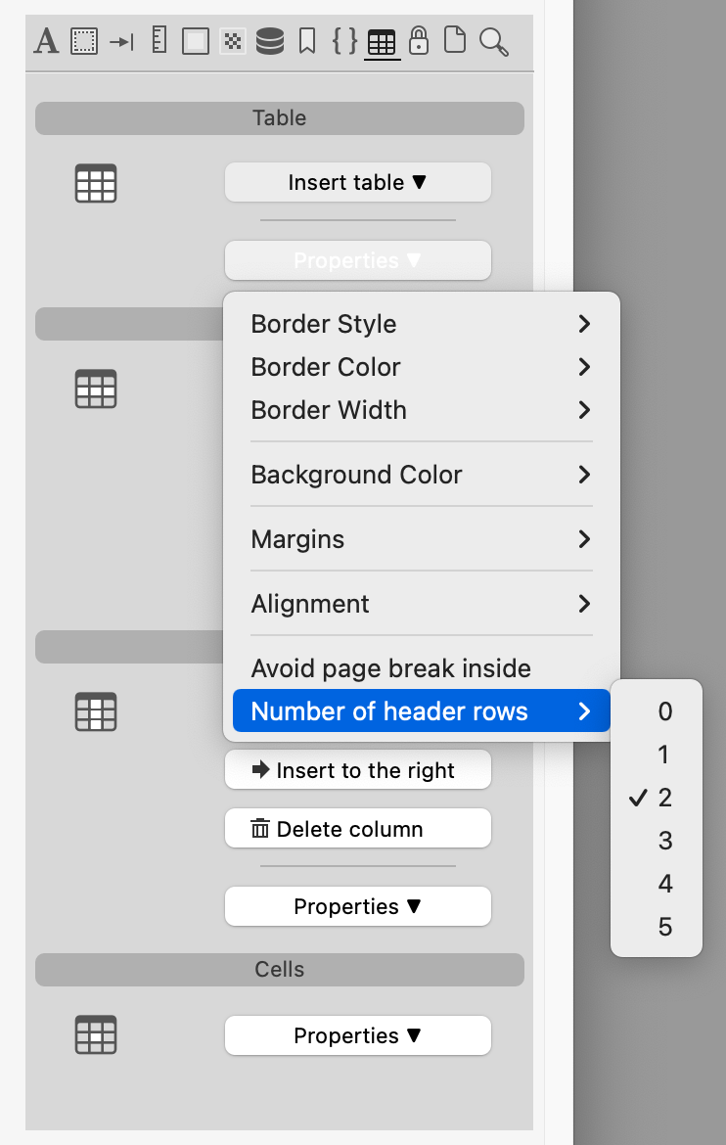Open the bookmark panel icon

(307, 42)
